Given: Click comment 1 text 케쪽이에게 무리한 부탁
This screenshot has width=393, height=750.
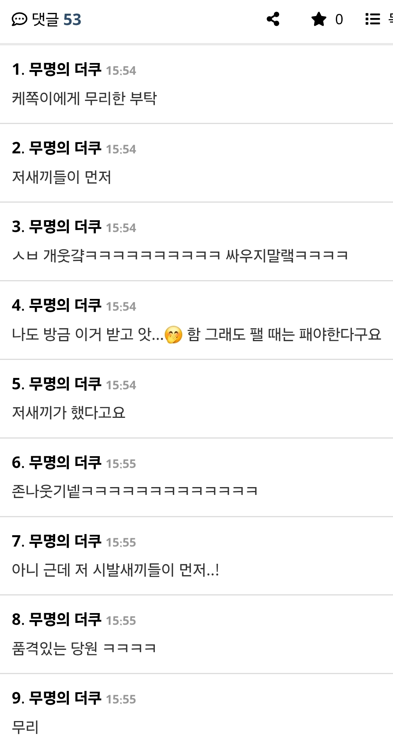Looking at the screenshot, I should [84, 98].
